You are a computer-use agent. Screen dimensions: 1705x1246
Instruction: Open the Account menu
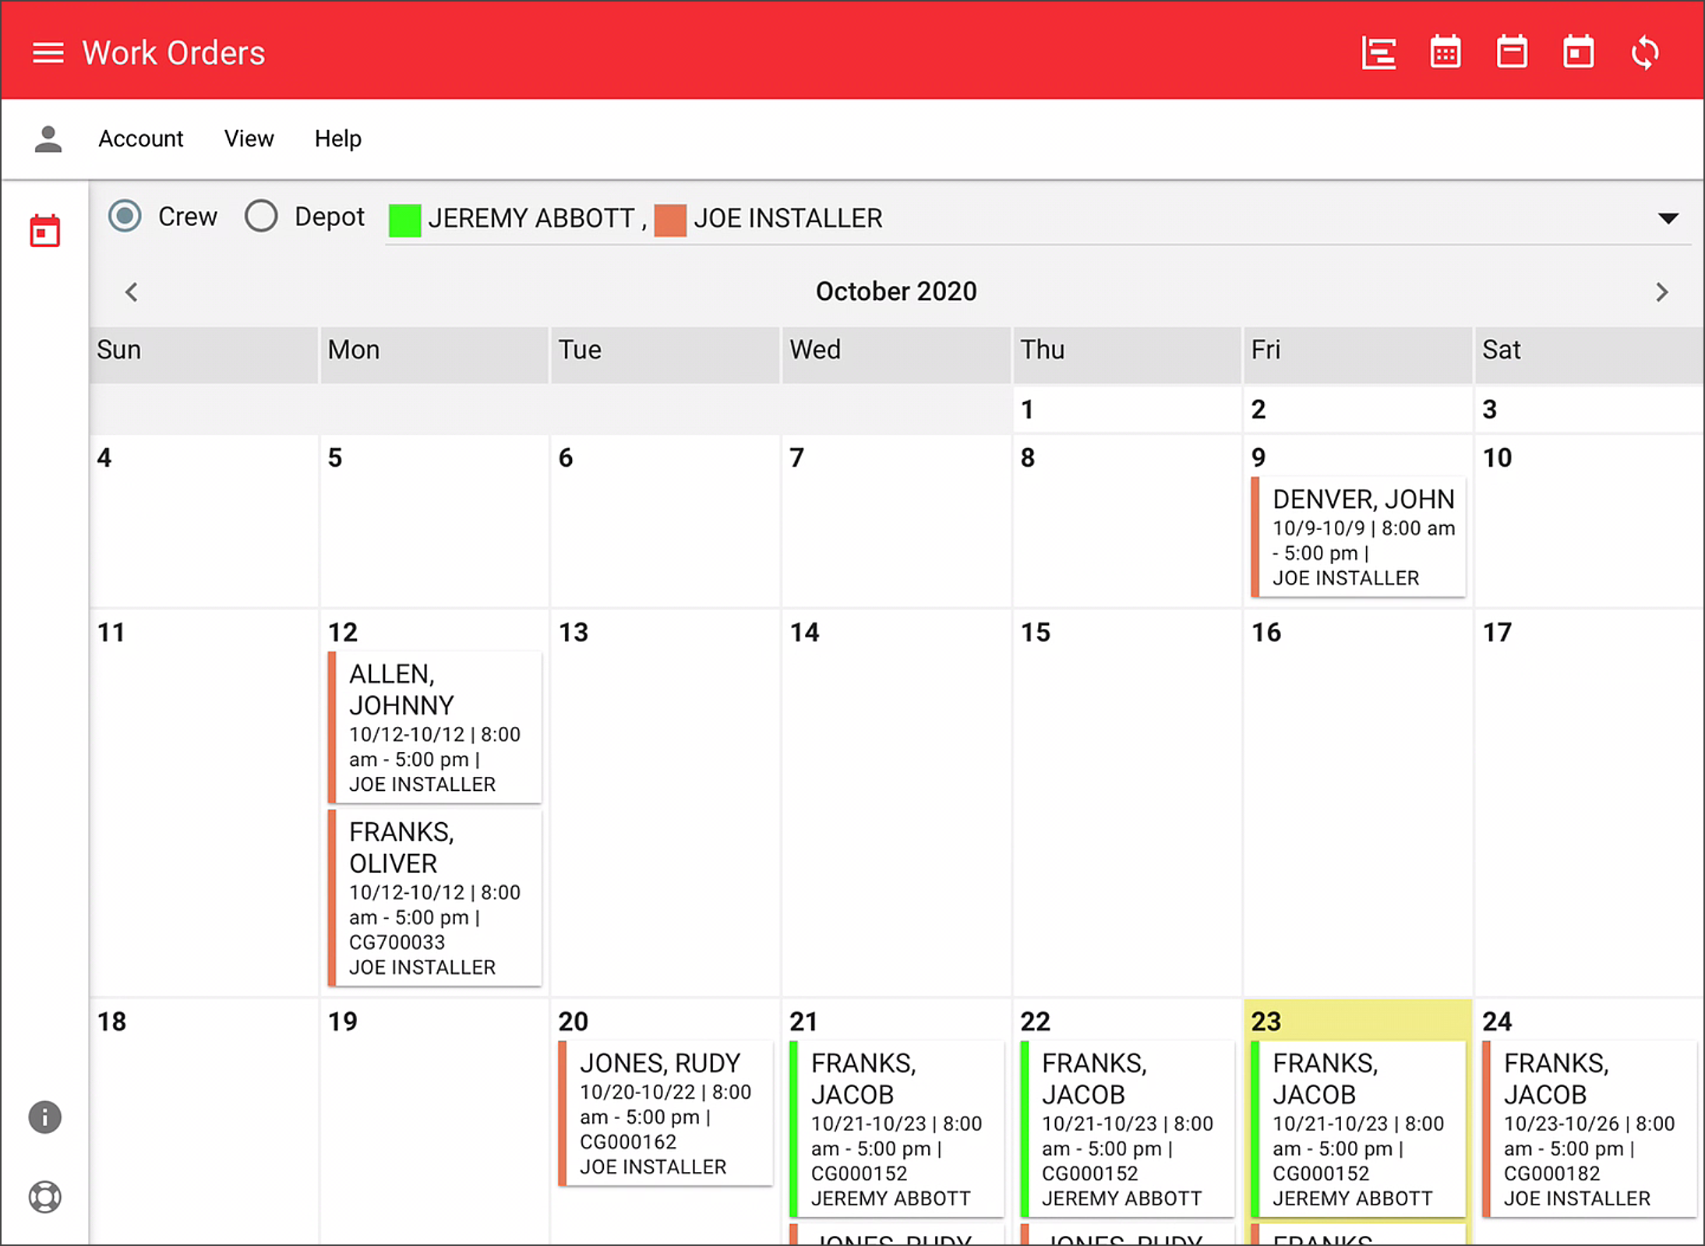pos(141,138)
